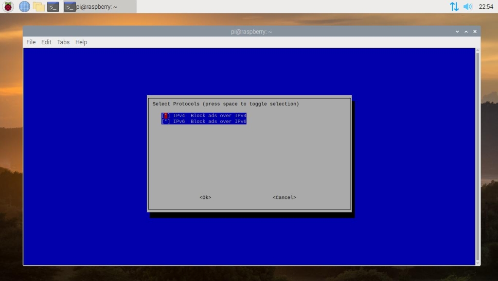Click the network connection status icon
Viewport: 498px width, 281px height.
[454, 6]
